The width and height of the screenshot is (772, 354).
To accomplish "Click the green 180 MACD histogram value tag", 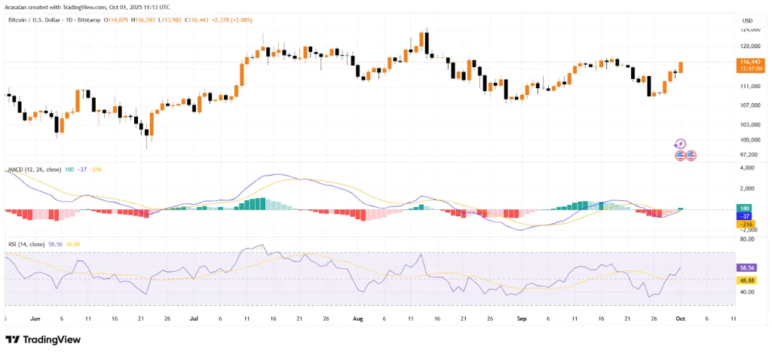I will pos(744,207).
